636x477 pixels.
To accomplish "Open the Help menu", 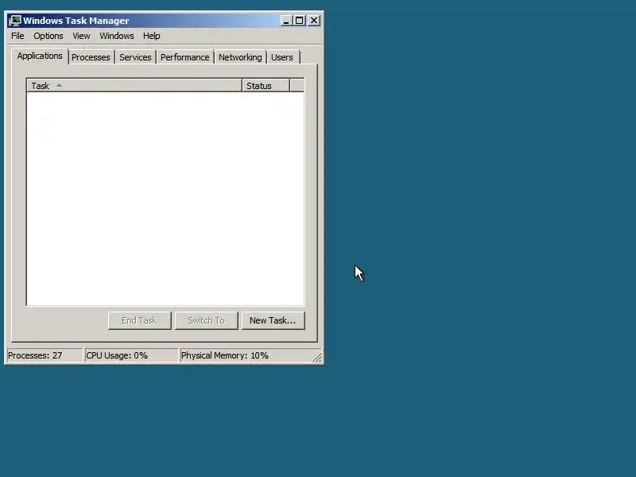I will (152, 36).
